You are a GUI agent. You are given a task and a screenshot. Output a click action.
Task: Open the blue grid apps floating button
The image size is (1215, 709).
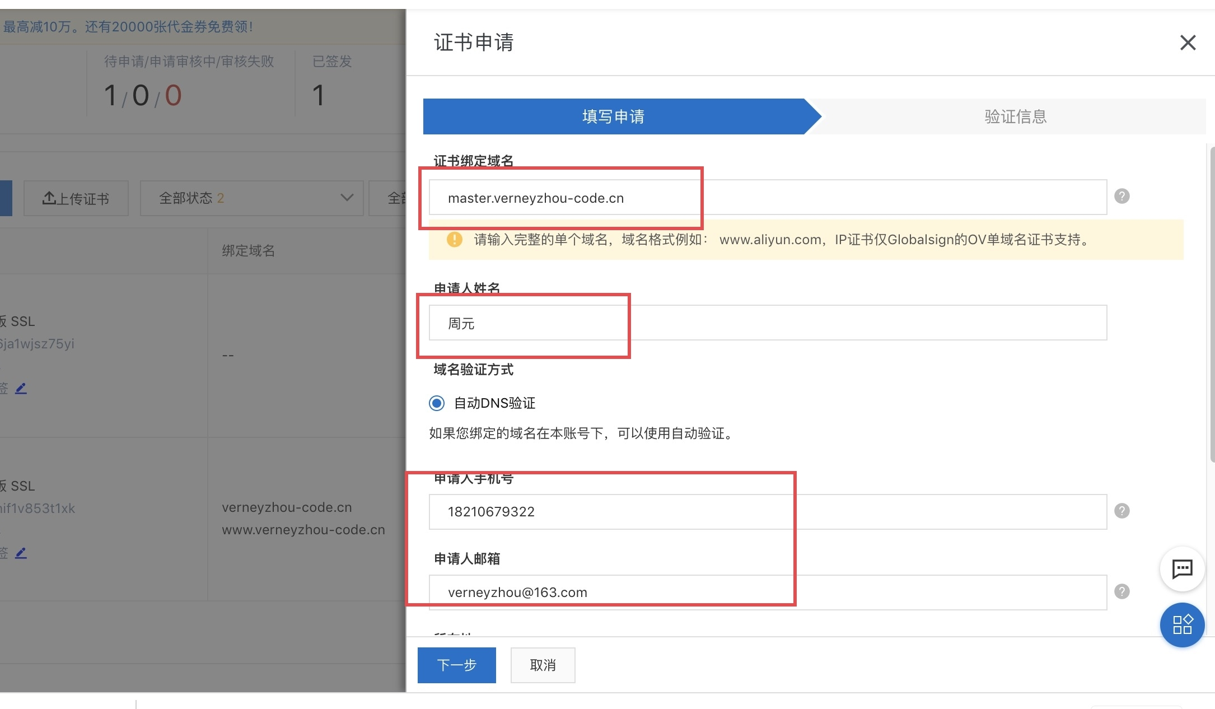click(1182, 624)
